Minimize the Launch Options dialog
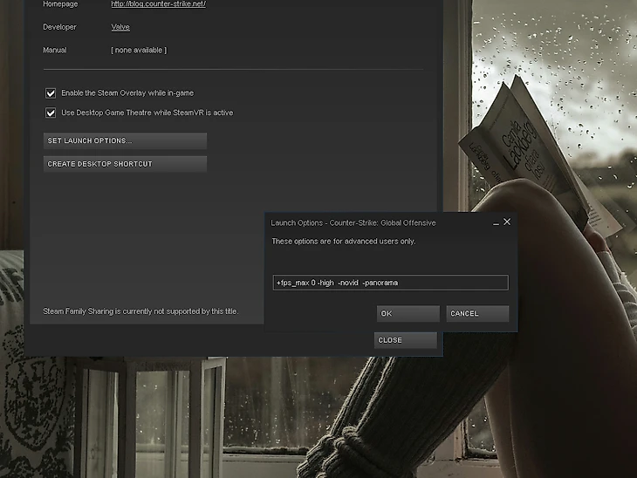 pos(496,222)
